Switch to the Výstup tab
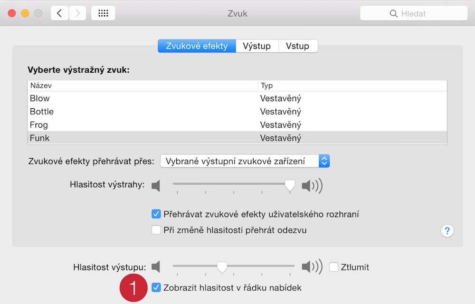 click(256, 46)
